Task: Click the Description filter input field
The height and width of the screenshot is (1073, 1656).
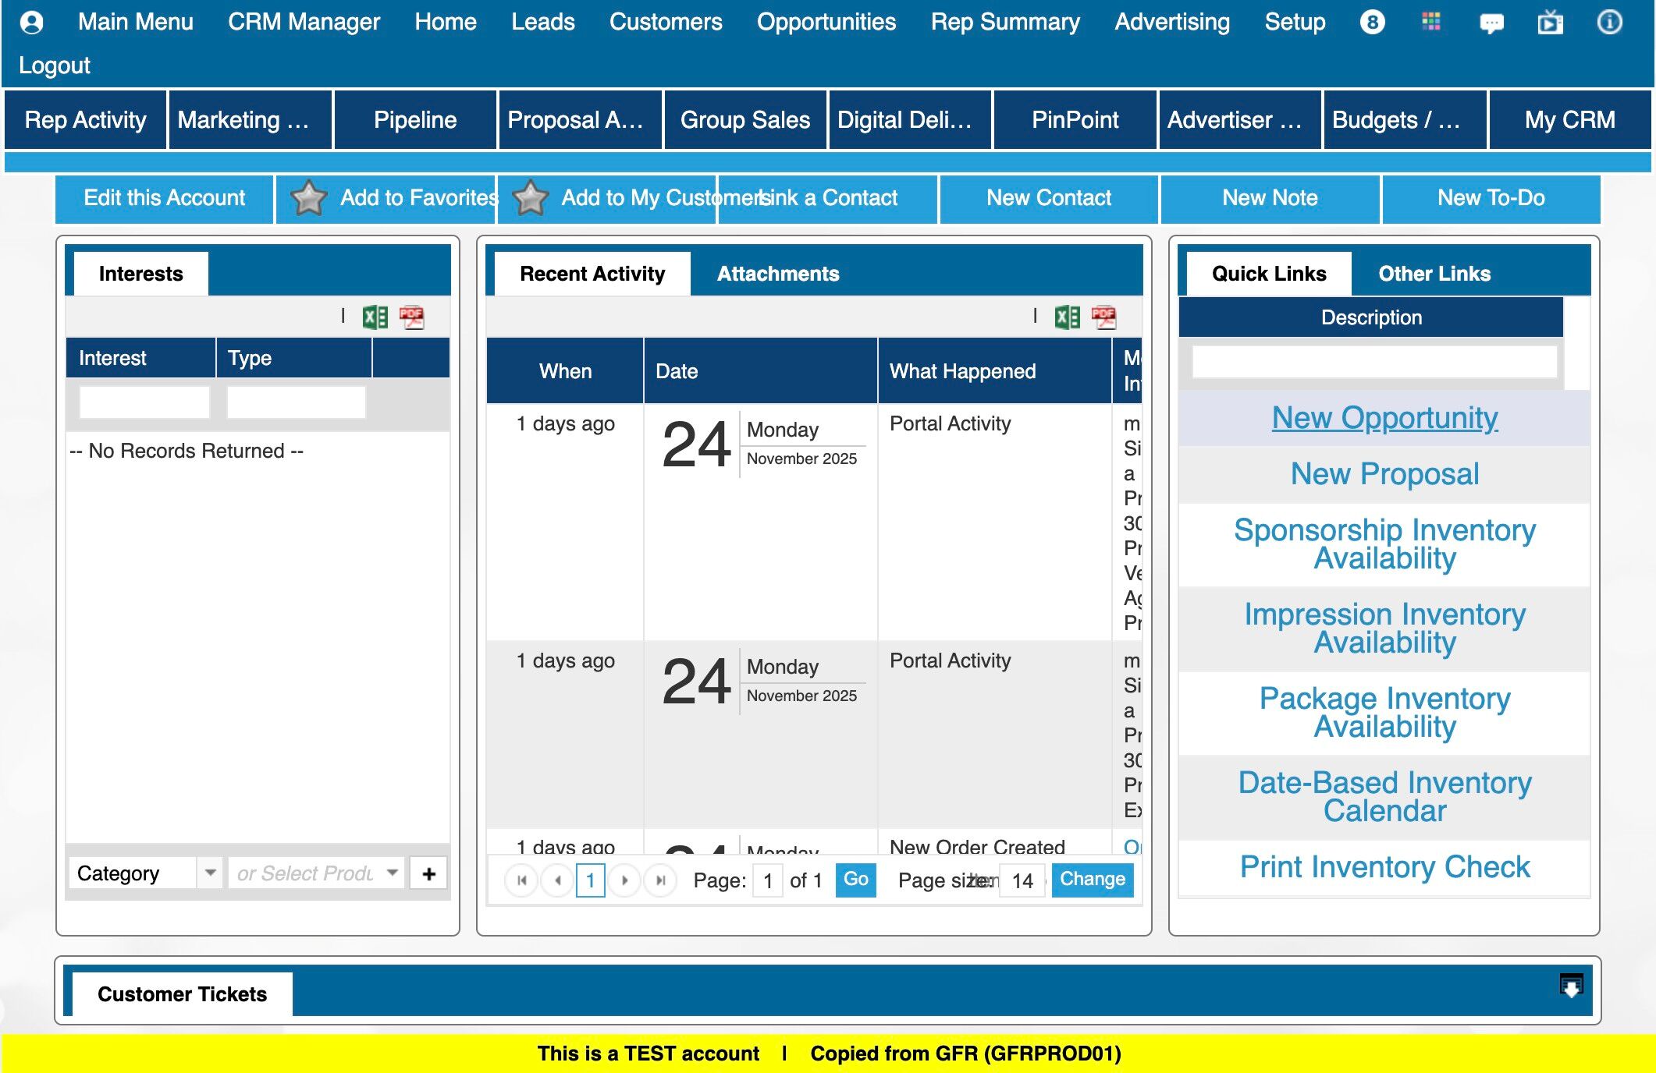Action: tap(1373, 362)
